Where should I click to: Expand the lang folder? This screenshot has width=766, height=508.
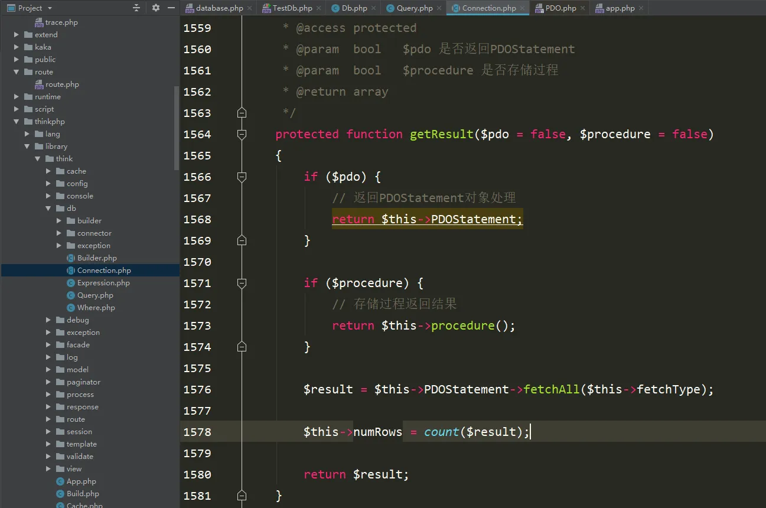pyautogui.click(x=27, y=134)
